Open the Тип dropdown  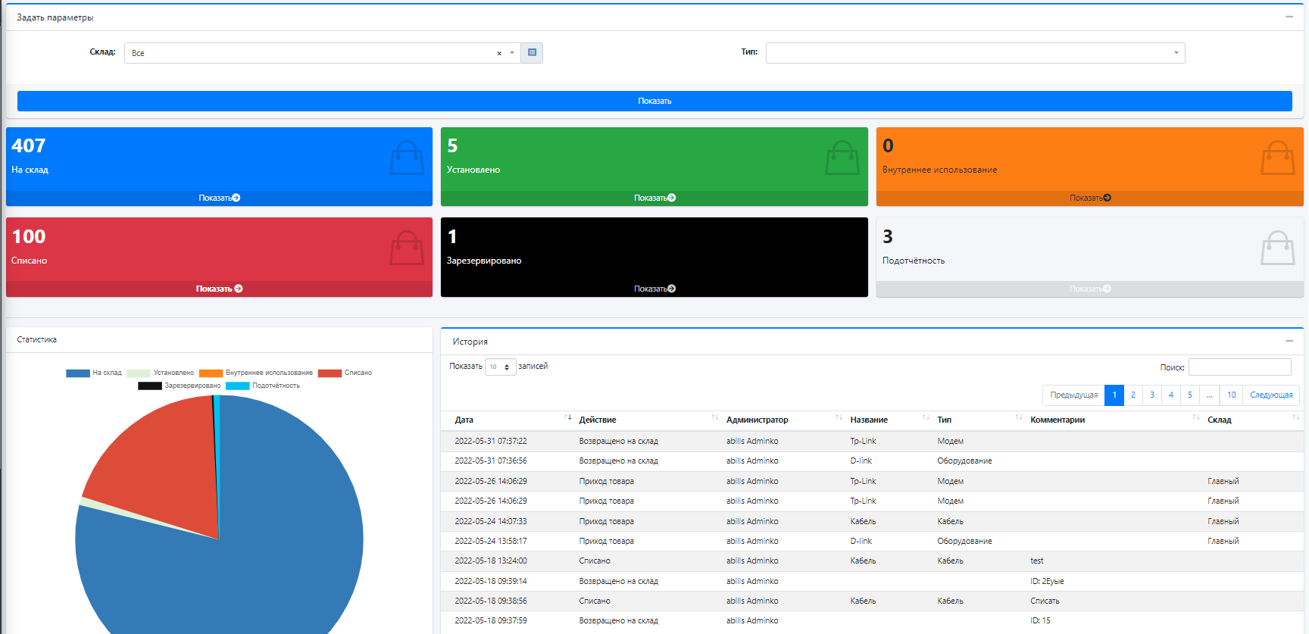click(975, 53)
